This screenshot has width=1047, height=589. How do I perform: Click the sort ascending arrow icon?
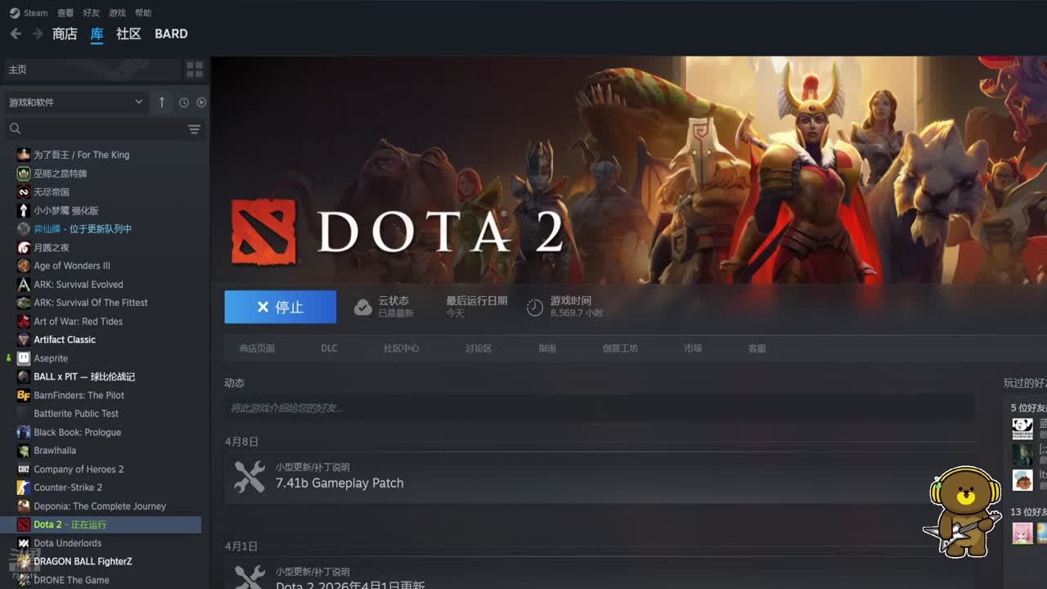click(x=162, y=102)
